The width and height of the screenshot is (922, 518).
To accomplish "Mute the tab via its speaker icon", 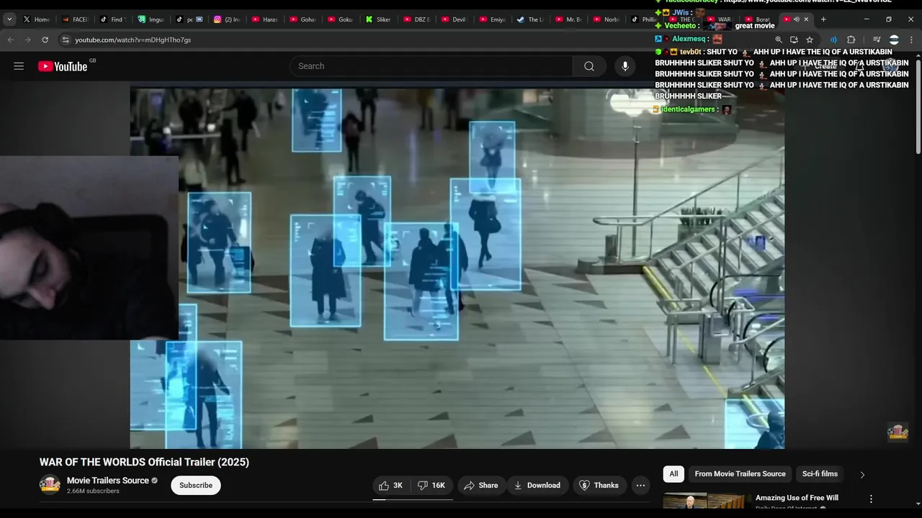I will pyautogui.click(x=797, y=19).
